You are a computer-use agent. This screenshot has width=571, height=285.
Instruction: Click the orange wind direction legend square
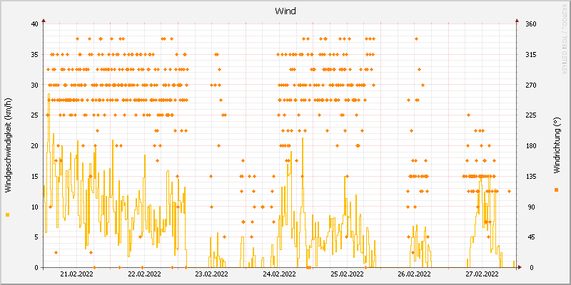(x=556, y=190)
